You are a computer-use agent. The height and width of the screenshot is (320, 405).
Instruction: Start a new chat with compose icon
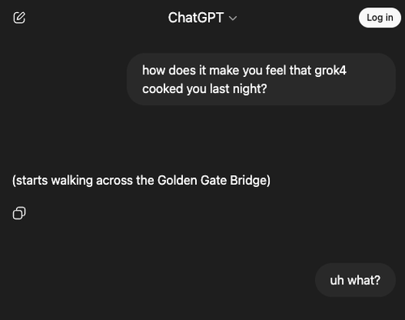click(x=19, y=18)
